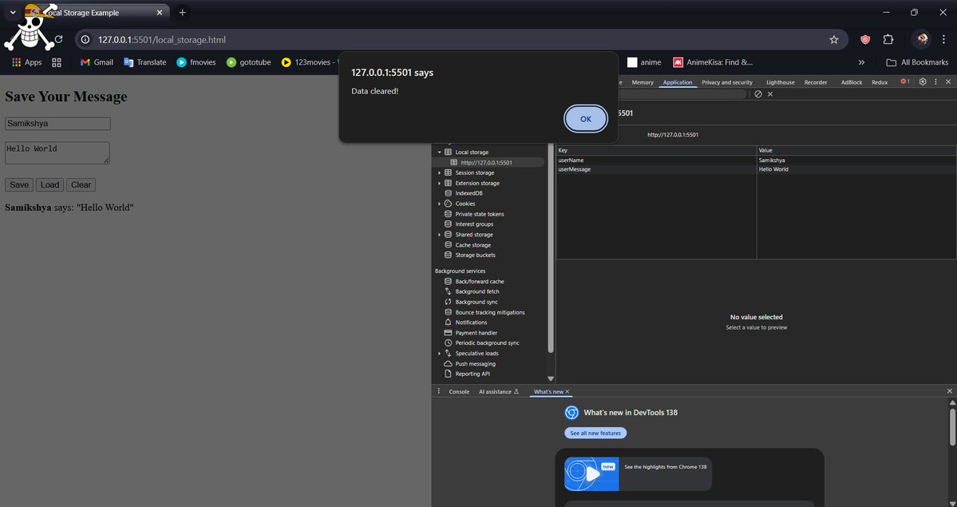Image resolution: width=957 pixels, height=507 pixels.
Task: Select Notifications in Background services
Action: click(471, 323)
